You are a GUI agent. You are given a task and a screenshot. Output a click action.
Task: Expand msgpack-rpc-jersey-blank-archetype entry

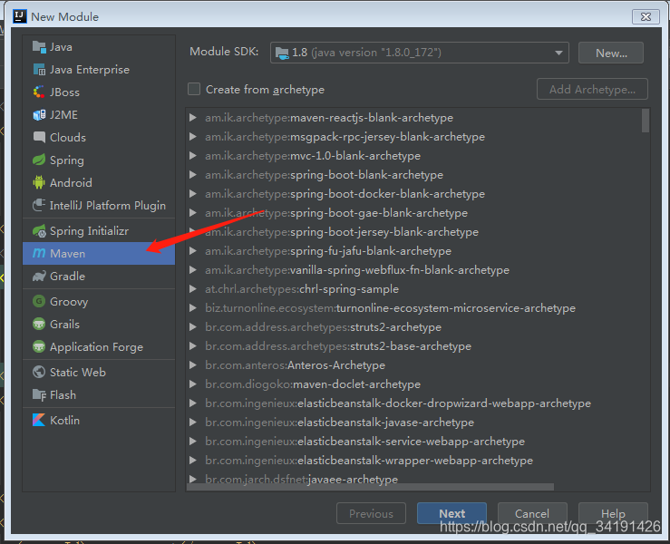193,137
